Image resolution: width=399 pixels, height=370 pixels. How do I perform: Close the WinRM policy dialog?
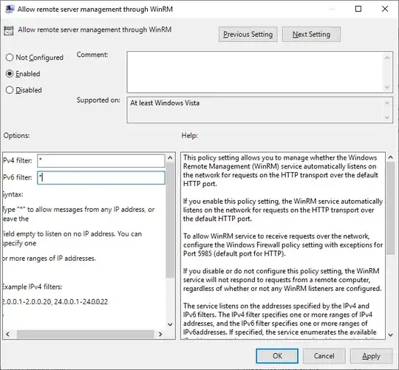385,9
